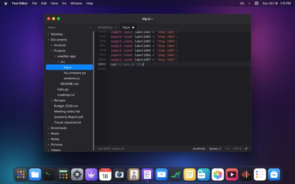Viewport: 295px width, 184px height.
Task: Switch to the windows.js tab
Action: (105, 27)
